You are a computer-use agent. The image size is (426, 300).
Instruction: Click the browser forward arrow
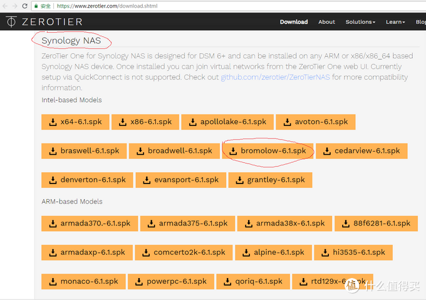point(16,6)
